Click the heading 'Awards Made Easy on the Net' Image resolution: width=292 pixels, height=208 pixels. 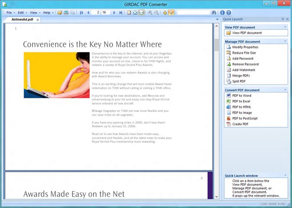pyautogui.click(x=74, y=194)
